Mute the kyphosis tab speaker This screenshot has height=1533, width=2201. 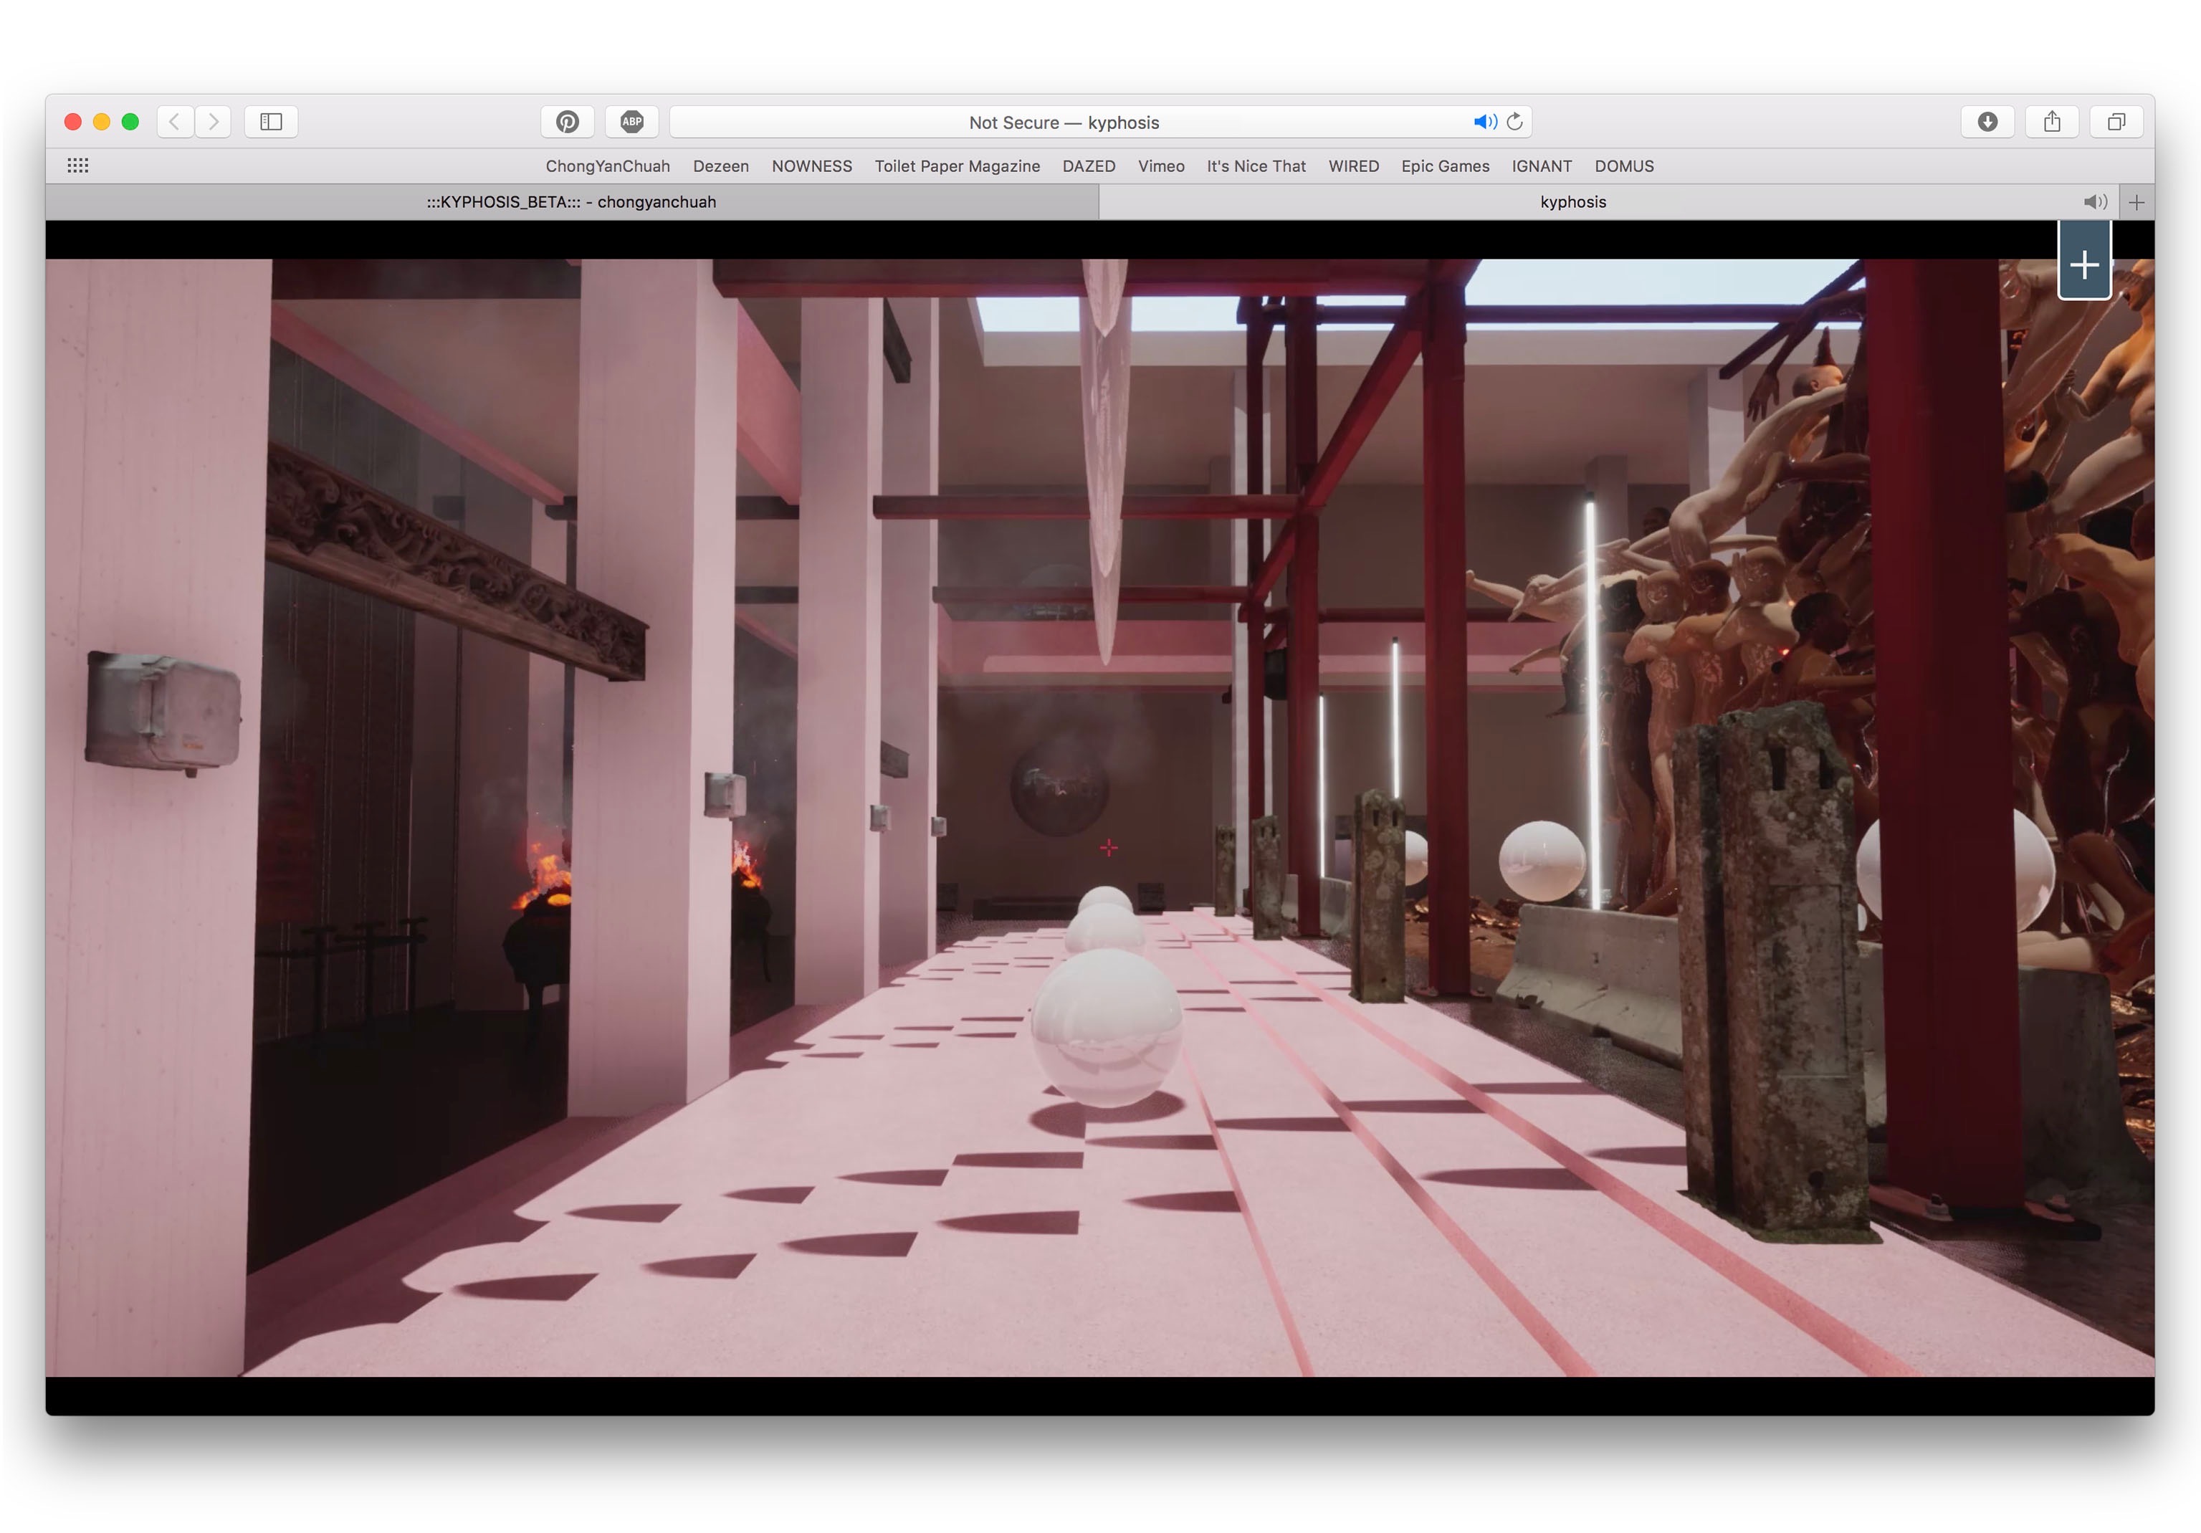click(2095, 202)
